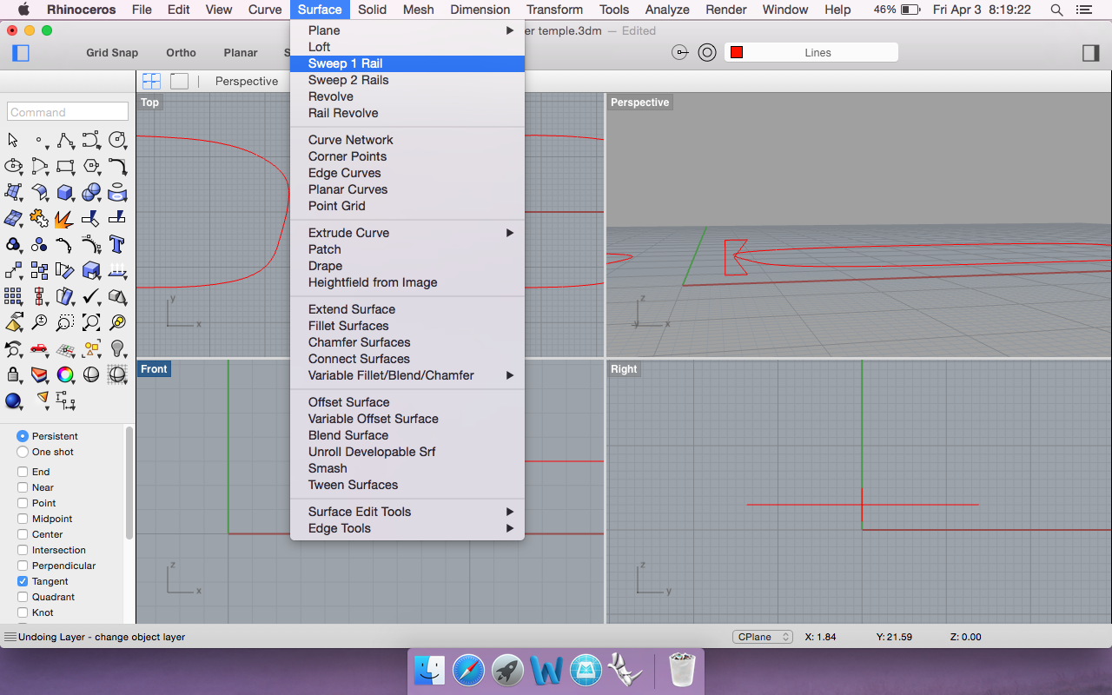
Task: Click the Boolean spheres solid tool
Action: pyautogui.click(x=91, y=192)
